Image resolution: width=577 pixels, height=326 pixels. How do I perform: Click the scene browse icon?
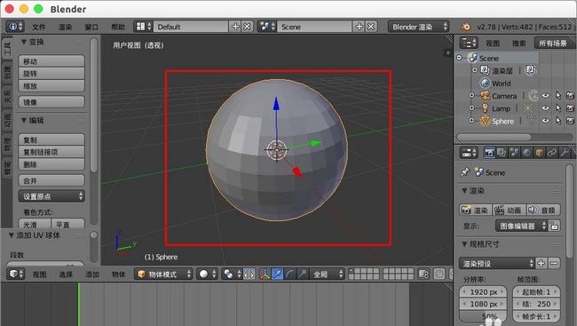267,27
